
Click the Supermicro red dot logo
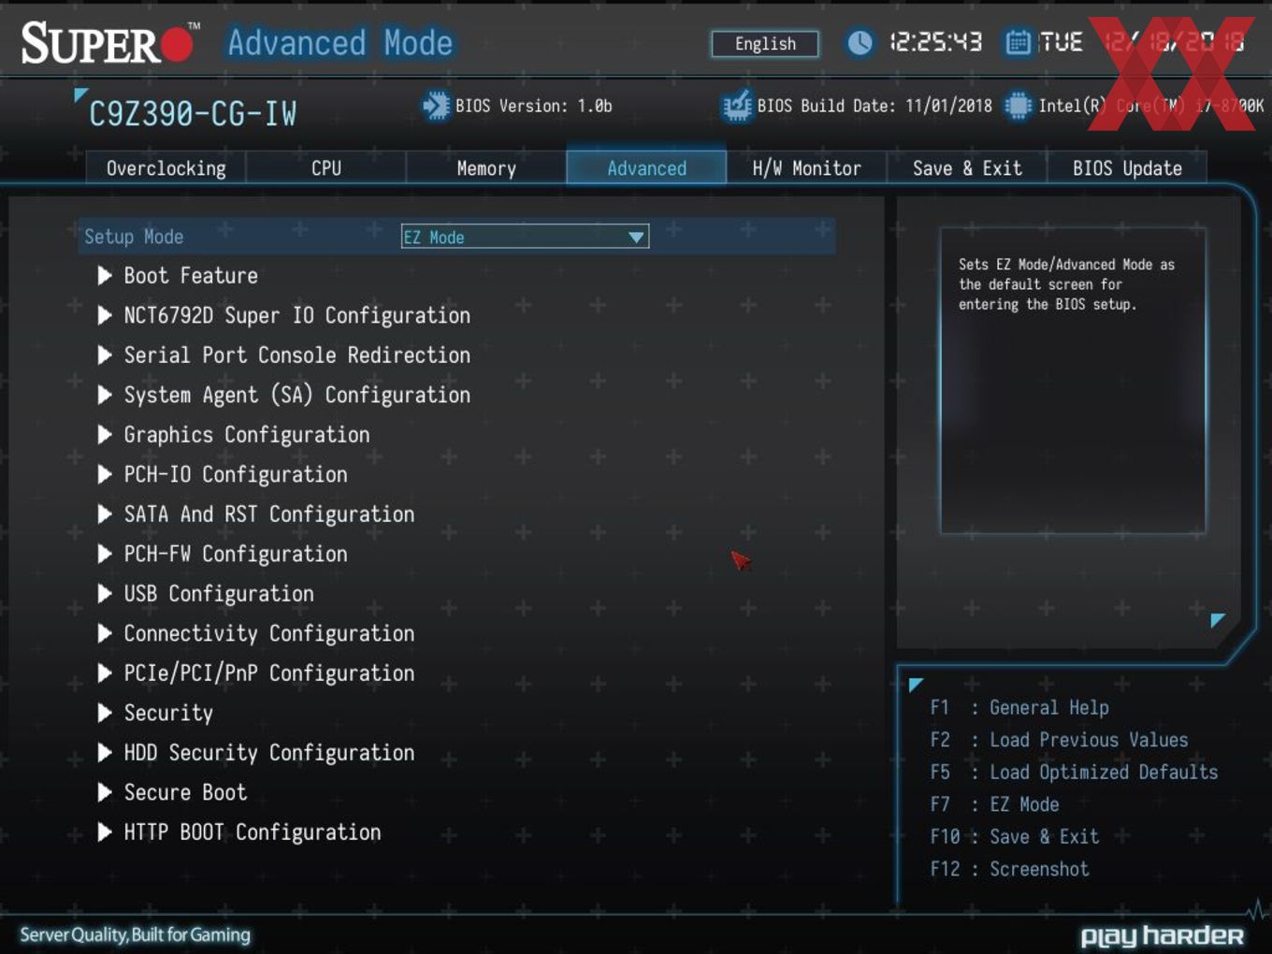177,43
